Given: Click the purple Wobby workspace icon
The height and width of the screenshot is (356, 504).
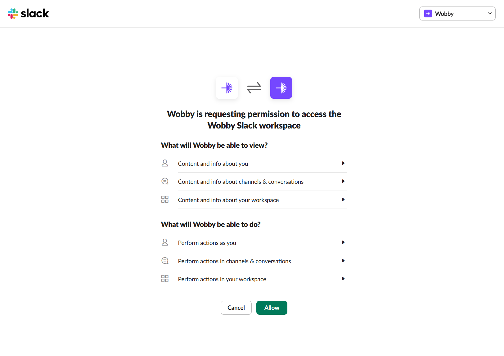Looking at the screenshot, I should pyautogui.click(x=281, y=88).
